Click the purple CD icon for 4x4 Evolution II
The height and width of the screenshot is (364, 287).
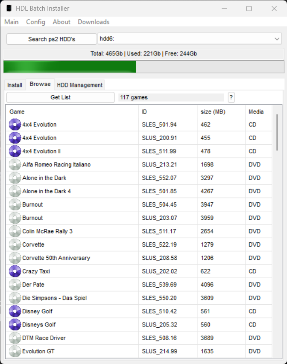coord(15,151)
